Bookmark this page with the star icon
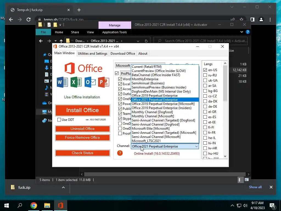The width and height of the screenshot is (281, 211). click(241, 20)
